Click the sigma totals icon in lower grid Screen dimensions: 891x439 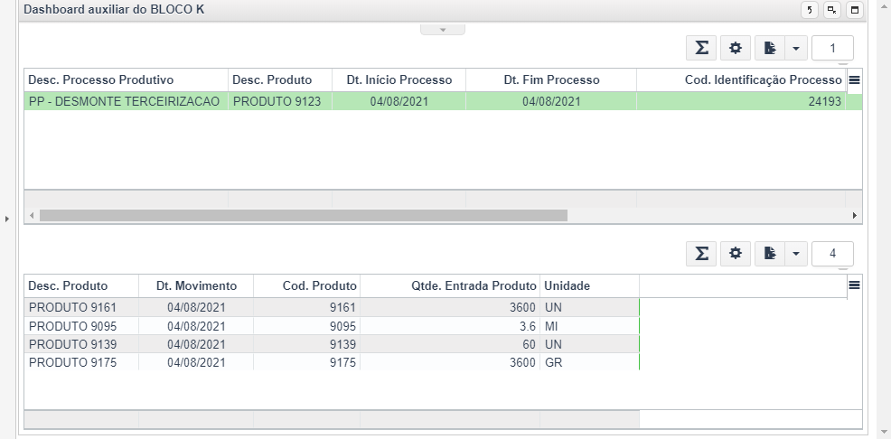pyautogui.click(x=701, y=253)
